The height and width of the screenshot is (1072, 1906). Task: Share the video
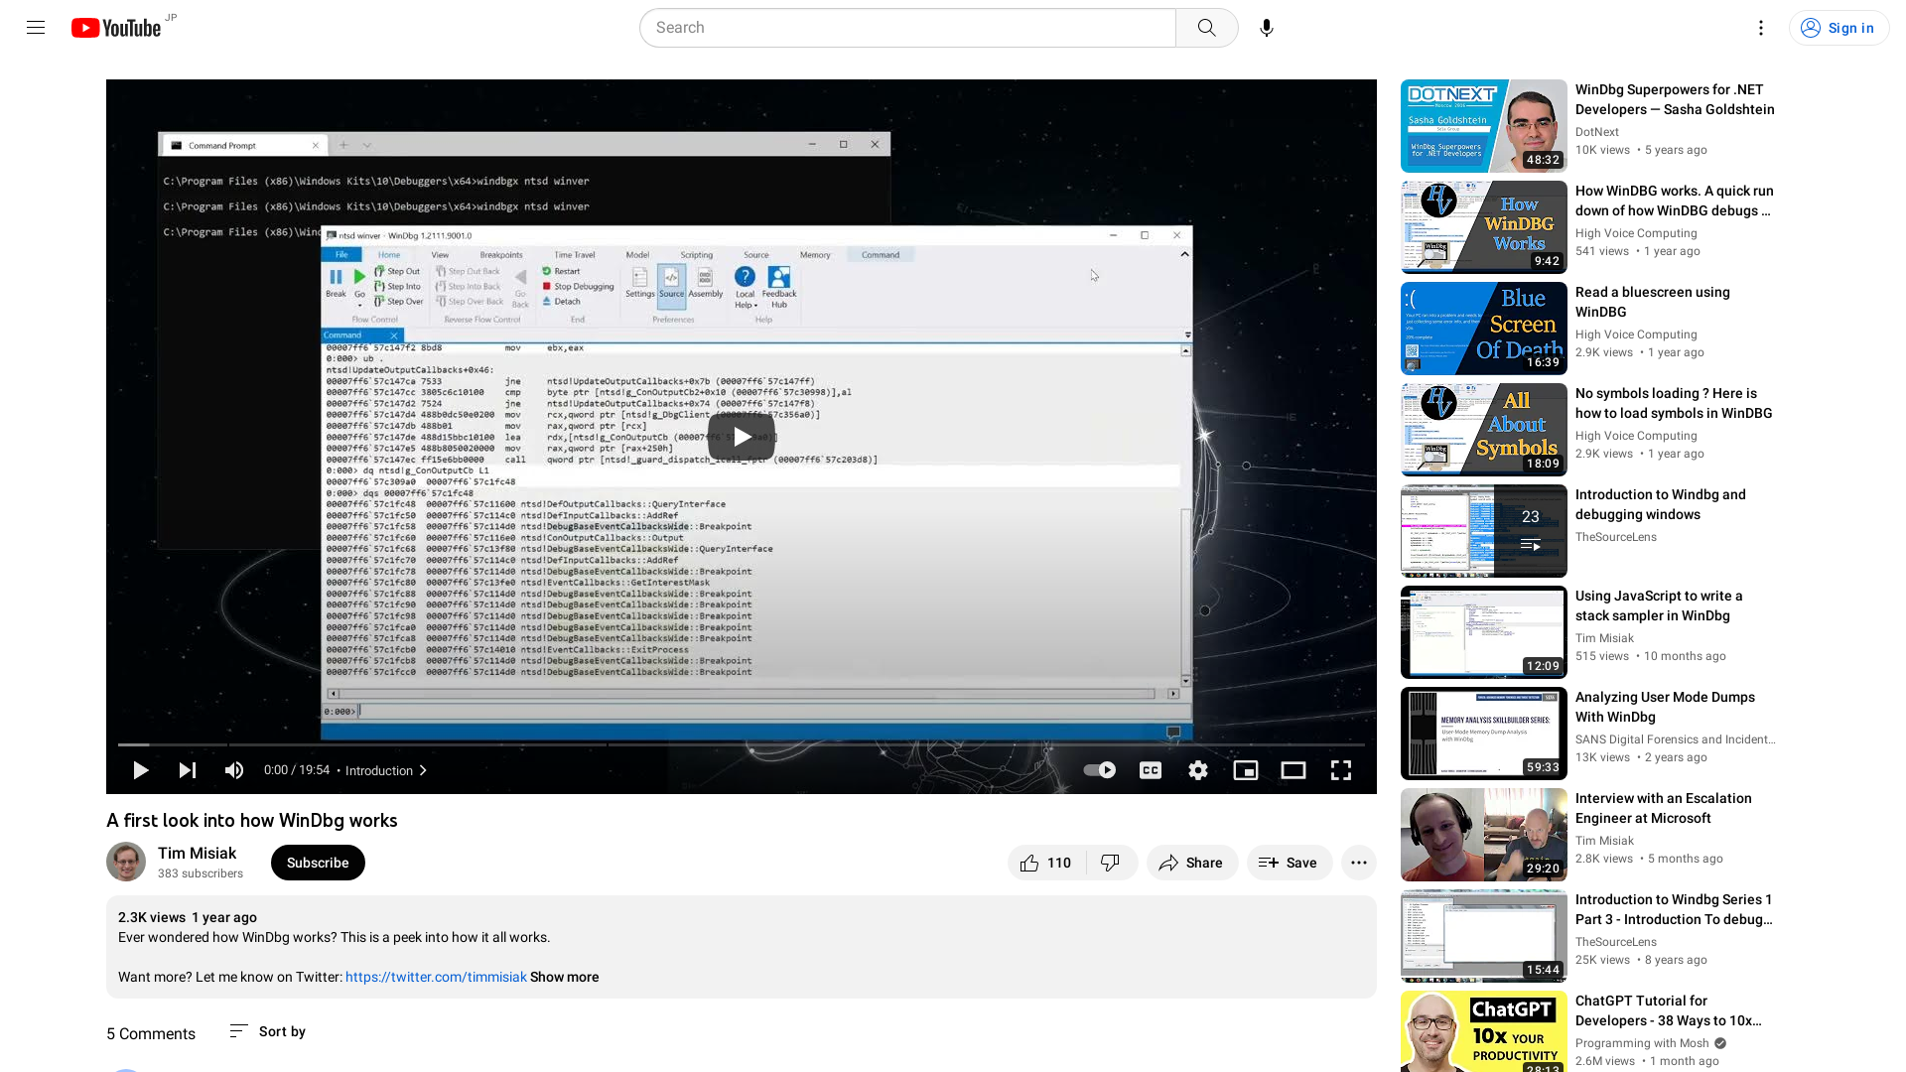(1191, 863)
